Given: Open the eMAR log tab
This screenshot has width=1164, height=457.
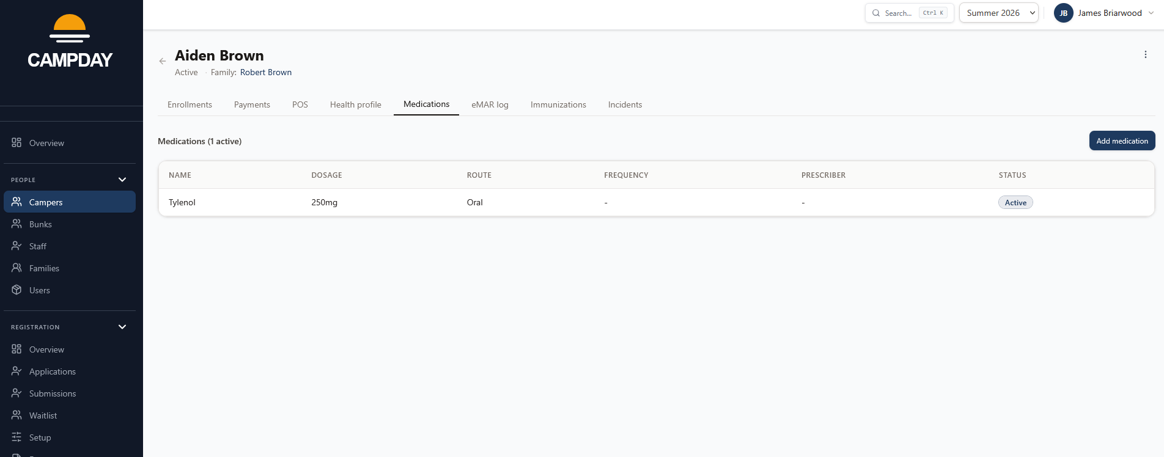Looking at the screenshot, I should point(490,104).
